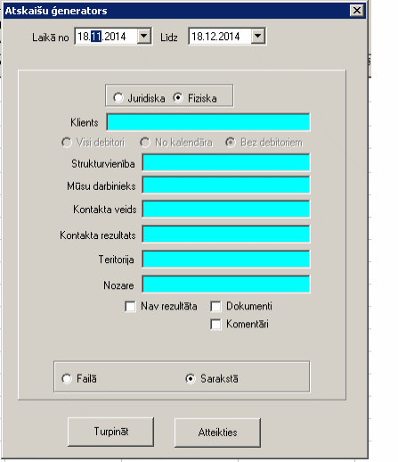Open the 'Laikā no' date dropdown
Viewport: 398px width, 462px height.
[x=144, y=36]
